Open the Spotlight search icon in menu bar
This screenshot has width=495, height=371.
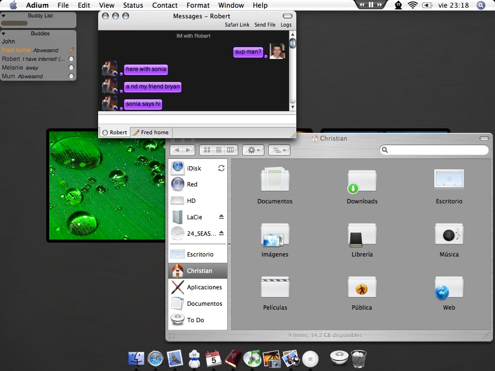tap(480, 5)
